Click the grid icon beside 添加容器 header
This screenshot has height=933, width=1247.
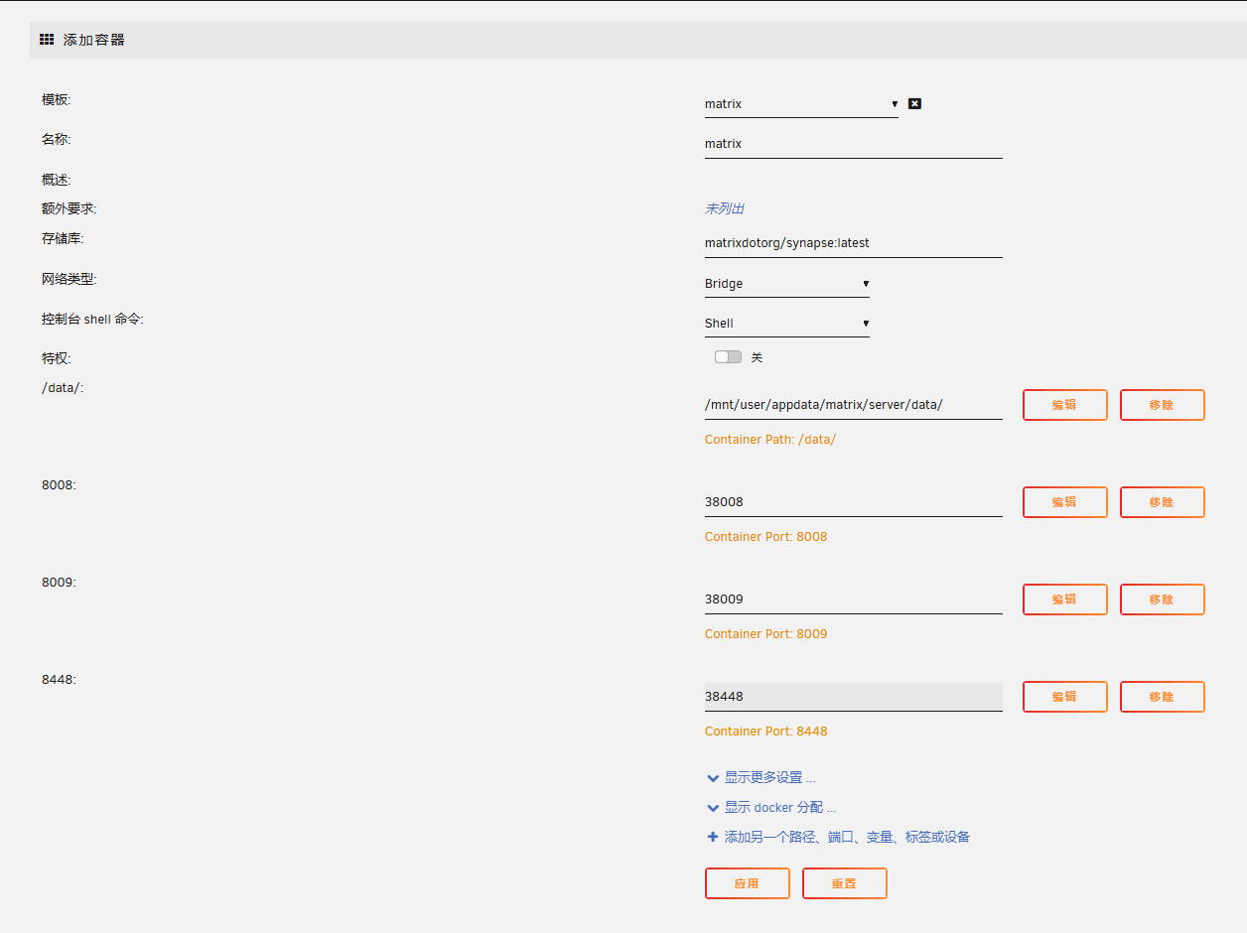pyautogui.click(x=47, y=40)
